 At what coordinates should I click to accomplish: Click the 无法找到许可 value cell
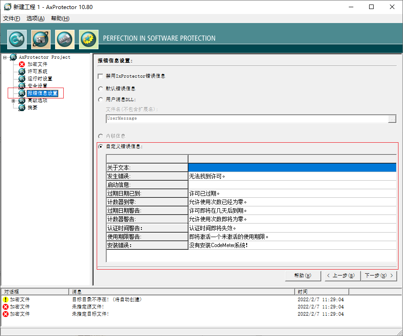(292, 176)
